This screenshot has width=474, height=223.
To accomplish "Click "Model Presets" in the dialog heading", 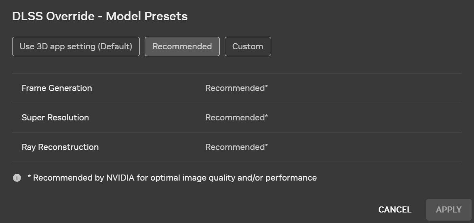I will (147, 17).
